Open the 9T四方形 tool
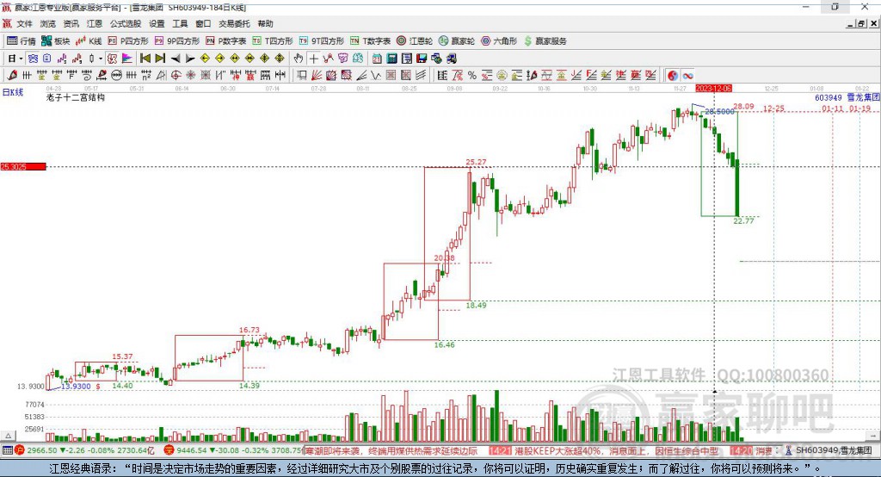This screenshot has height=477, width=881. click(322, 41)
